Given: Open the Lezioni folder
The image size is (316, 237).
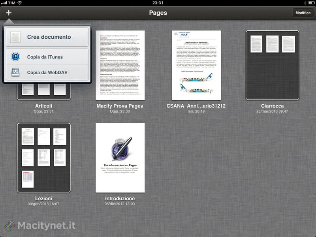Looking at the screenshot, I should (44, 158).
